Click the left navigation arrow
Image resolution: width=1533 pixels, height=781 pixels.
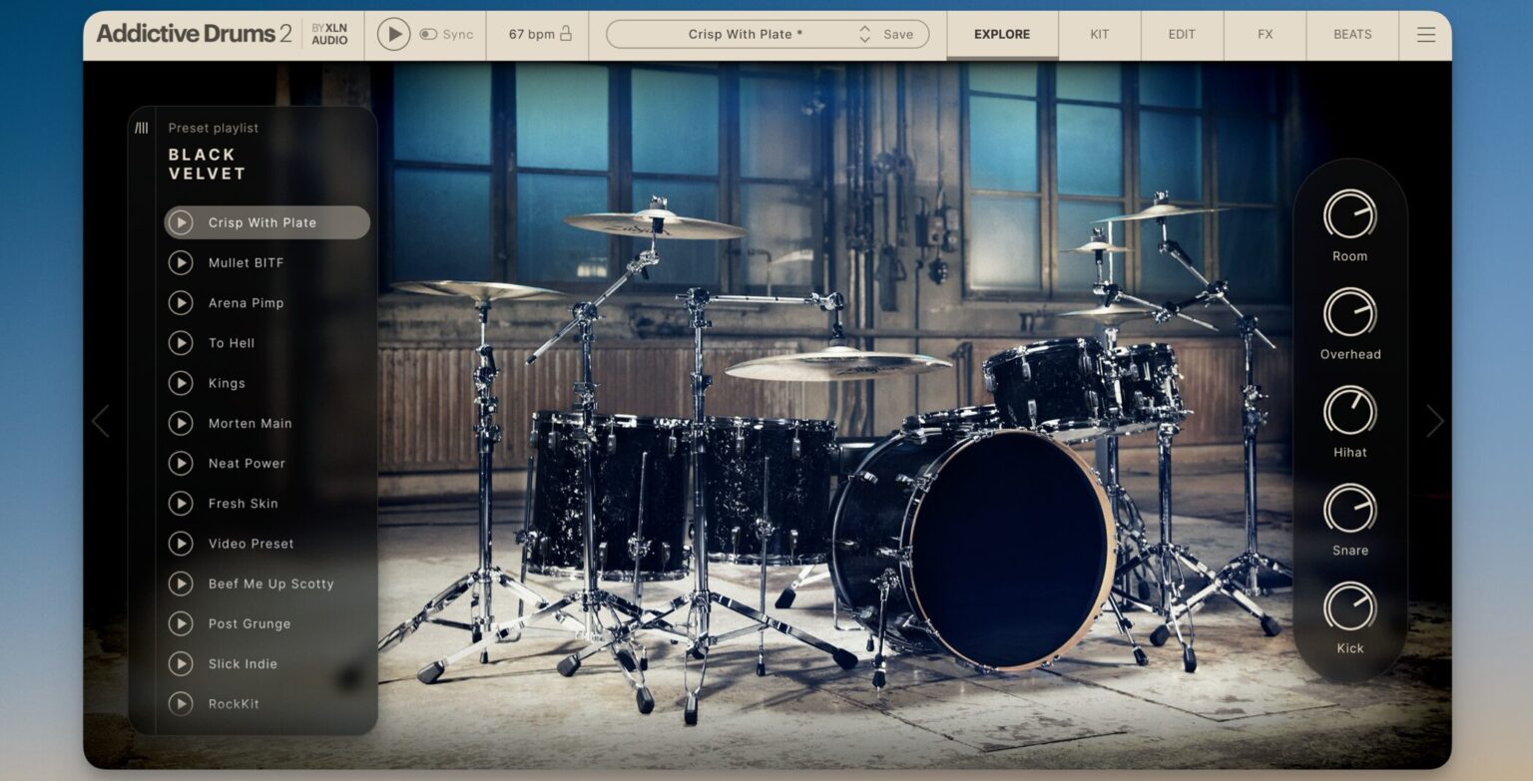[100, 421]
